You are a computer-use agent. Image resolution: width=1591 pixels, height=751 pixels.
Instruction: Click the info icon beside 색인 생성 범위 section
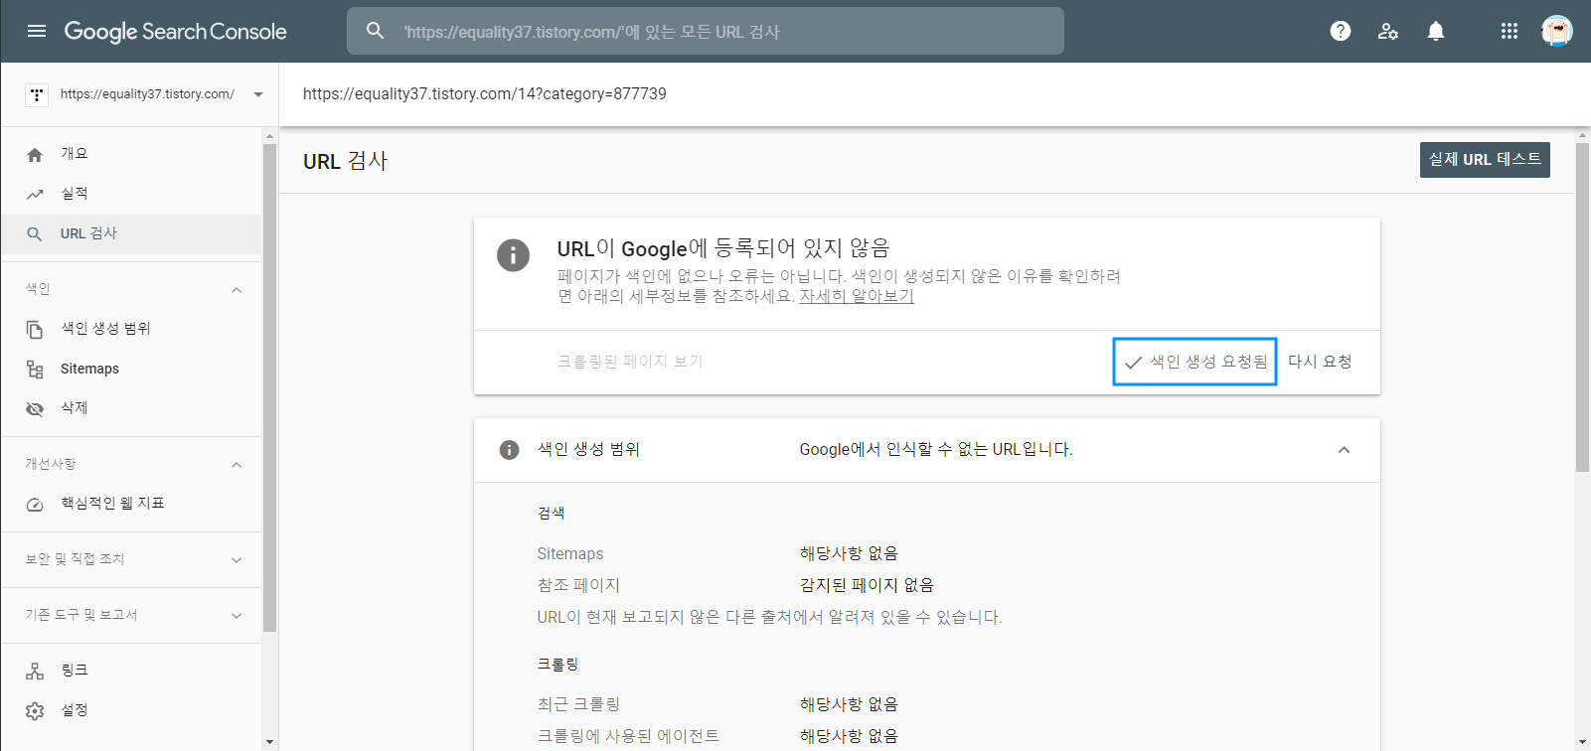[x=509, y=450]
